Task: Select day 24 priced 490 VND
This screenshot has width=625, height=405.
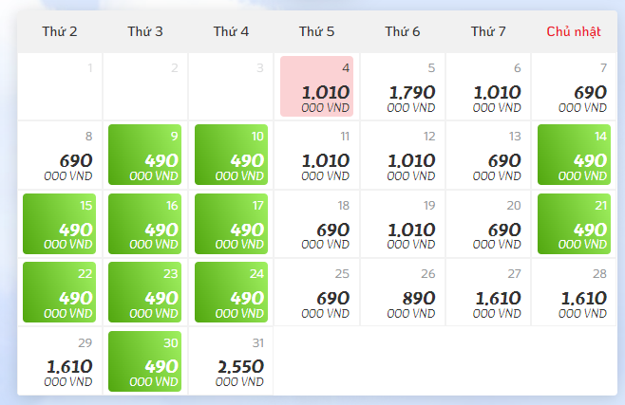Action: pyautogui.click(x=231, y=292)
